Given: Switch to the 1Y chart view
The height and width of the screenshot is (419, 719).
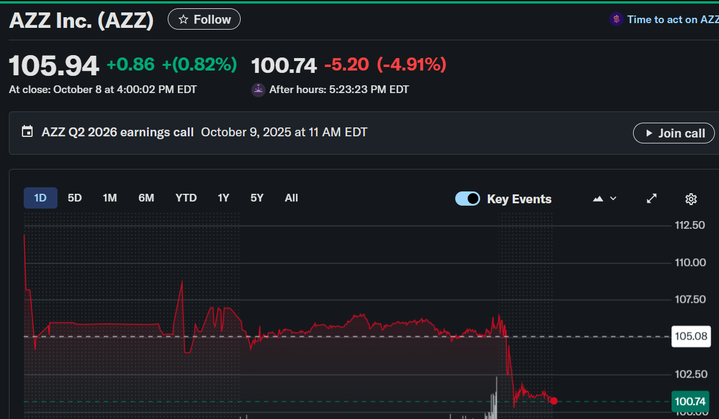Looking at the screenshot, I should tap(223, 198).
